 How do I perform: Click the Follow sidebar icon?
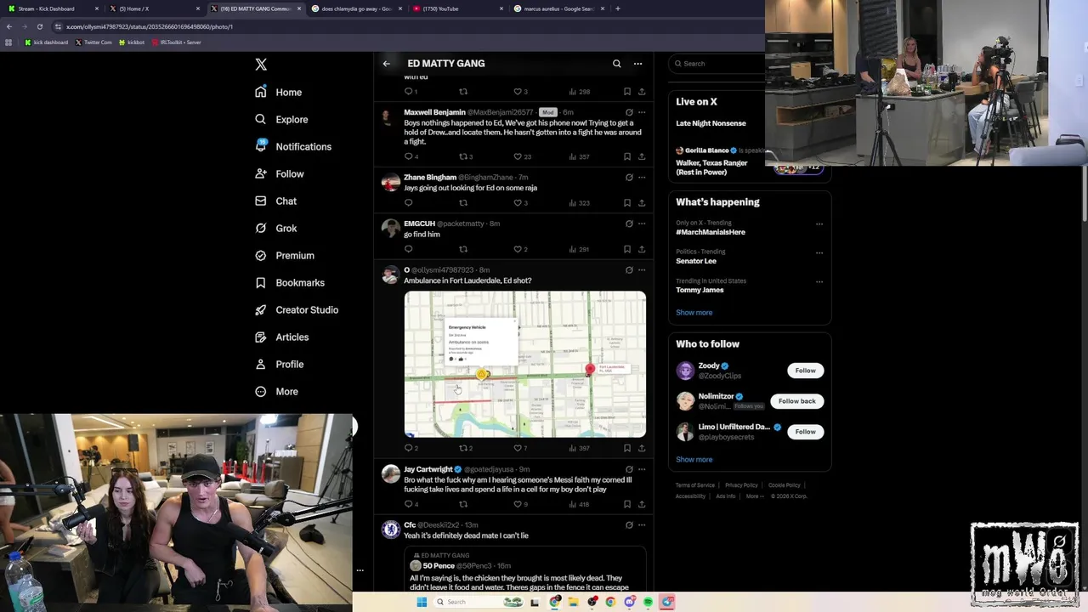coord(261,173)
